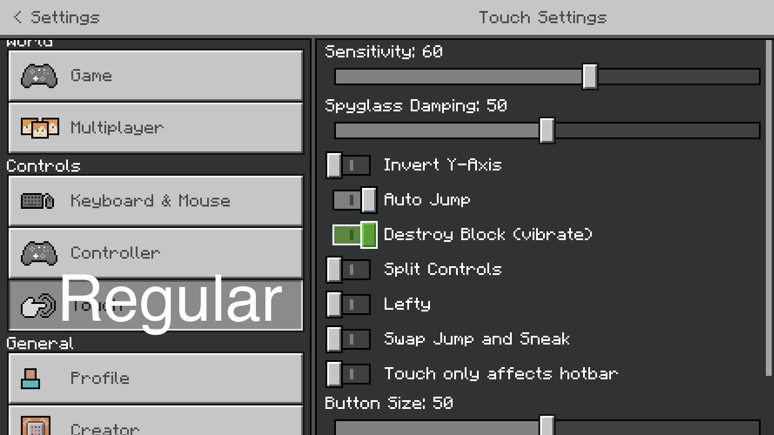
Task: Click the Spyglass Damping slider handle
Action: pyautogui.click(x=547, y=130)
